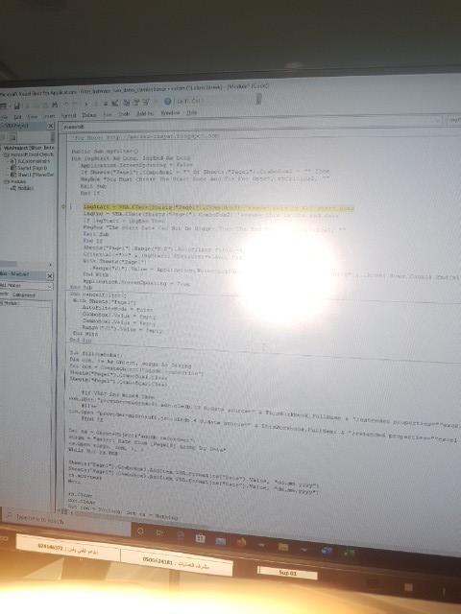Select Microsoft Excel Objects folder in project tree
The height and width of the screenshot is (614, 461).
coord(30,154)
